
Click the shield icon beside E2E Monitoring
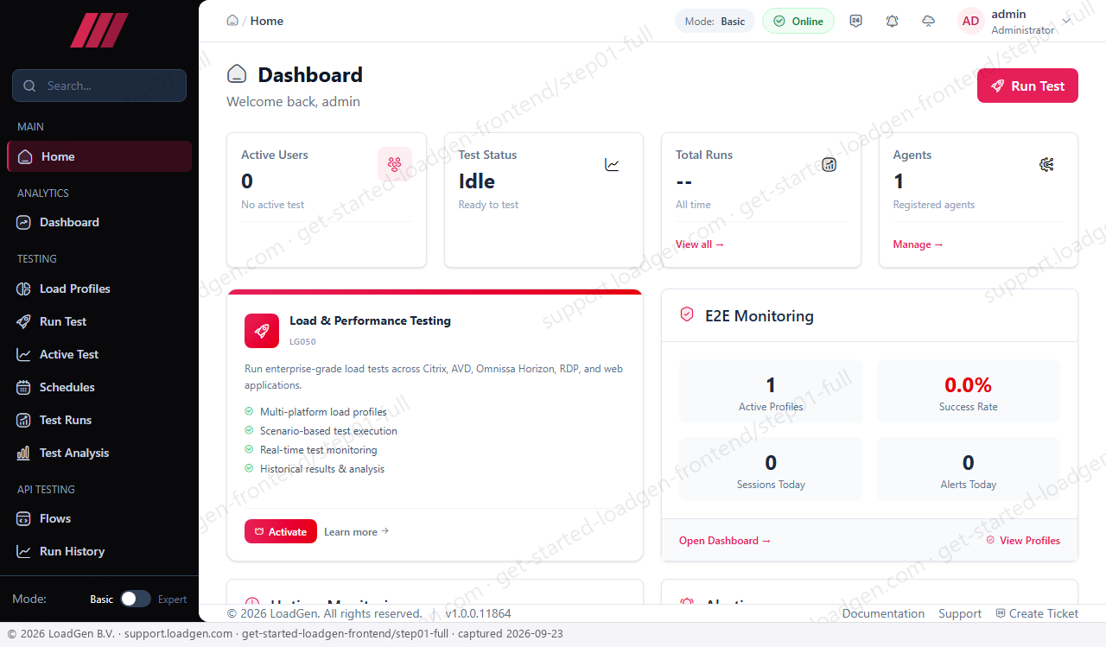tap(687, 314)
